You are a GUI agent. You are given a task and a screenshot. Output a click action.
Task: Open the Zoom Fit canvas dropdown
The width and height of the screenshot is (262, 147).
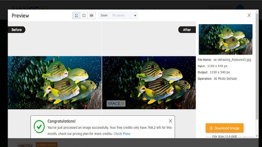(118, 15)
